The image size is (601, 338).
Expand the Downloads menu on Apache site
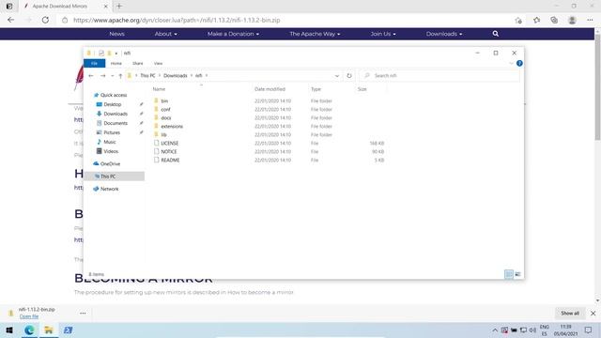(444, 34)
